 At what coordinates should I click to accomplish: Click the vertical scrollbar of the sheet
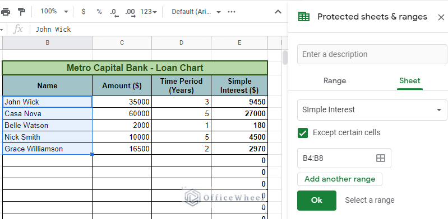(x=285, y=58)
